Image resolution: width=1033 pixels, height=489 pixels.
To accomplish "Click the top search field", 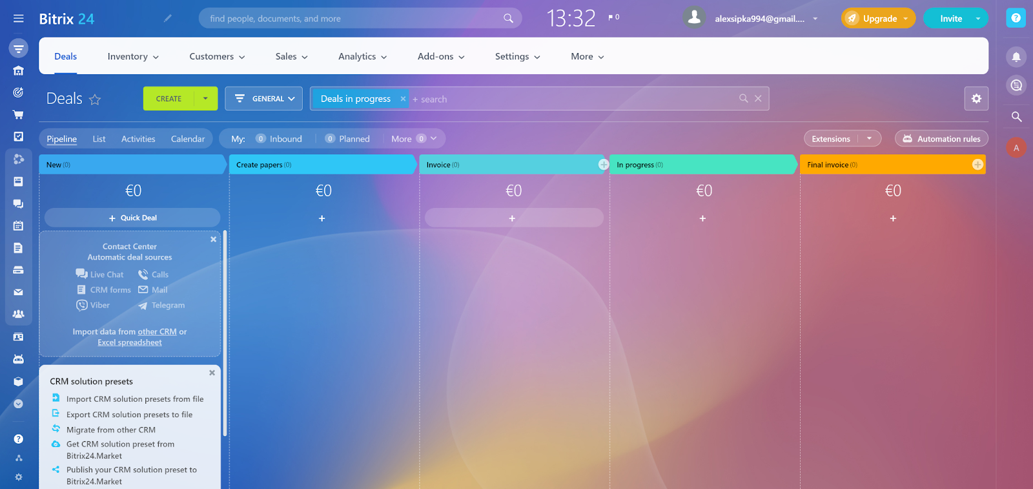I will click(x=355, y=19).
